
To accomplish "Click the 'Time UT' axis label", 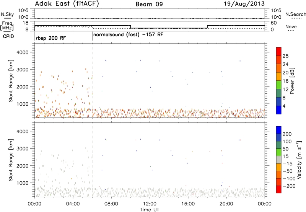I will tap(150, 210).
